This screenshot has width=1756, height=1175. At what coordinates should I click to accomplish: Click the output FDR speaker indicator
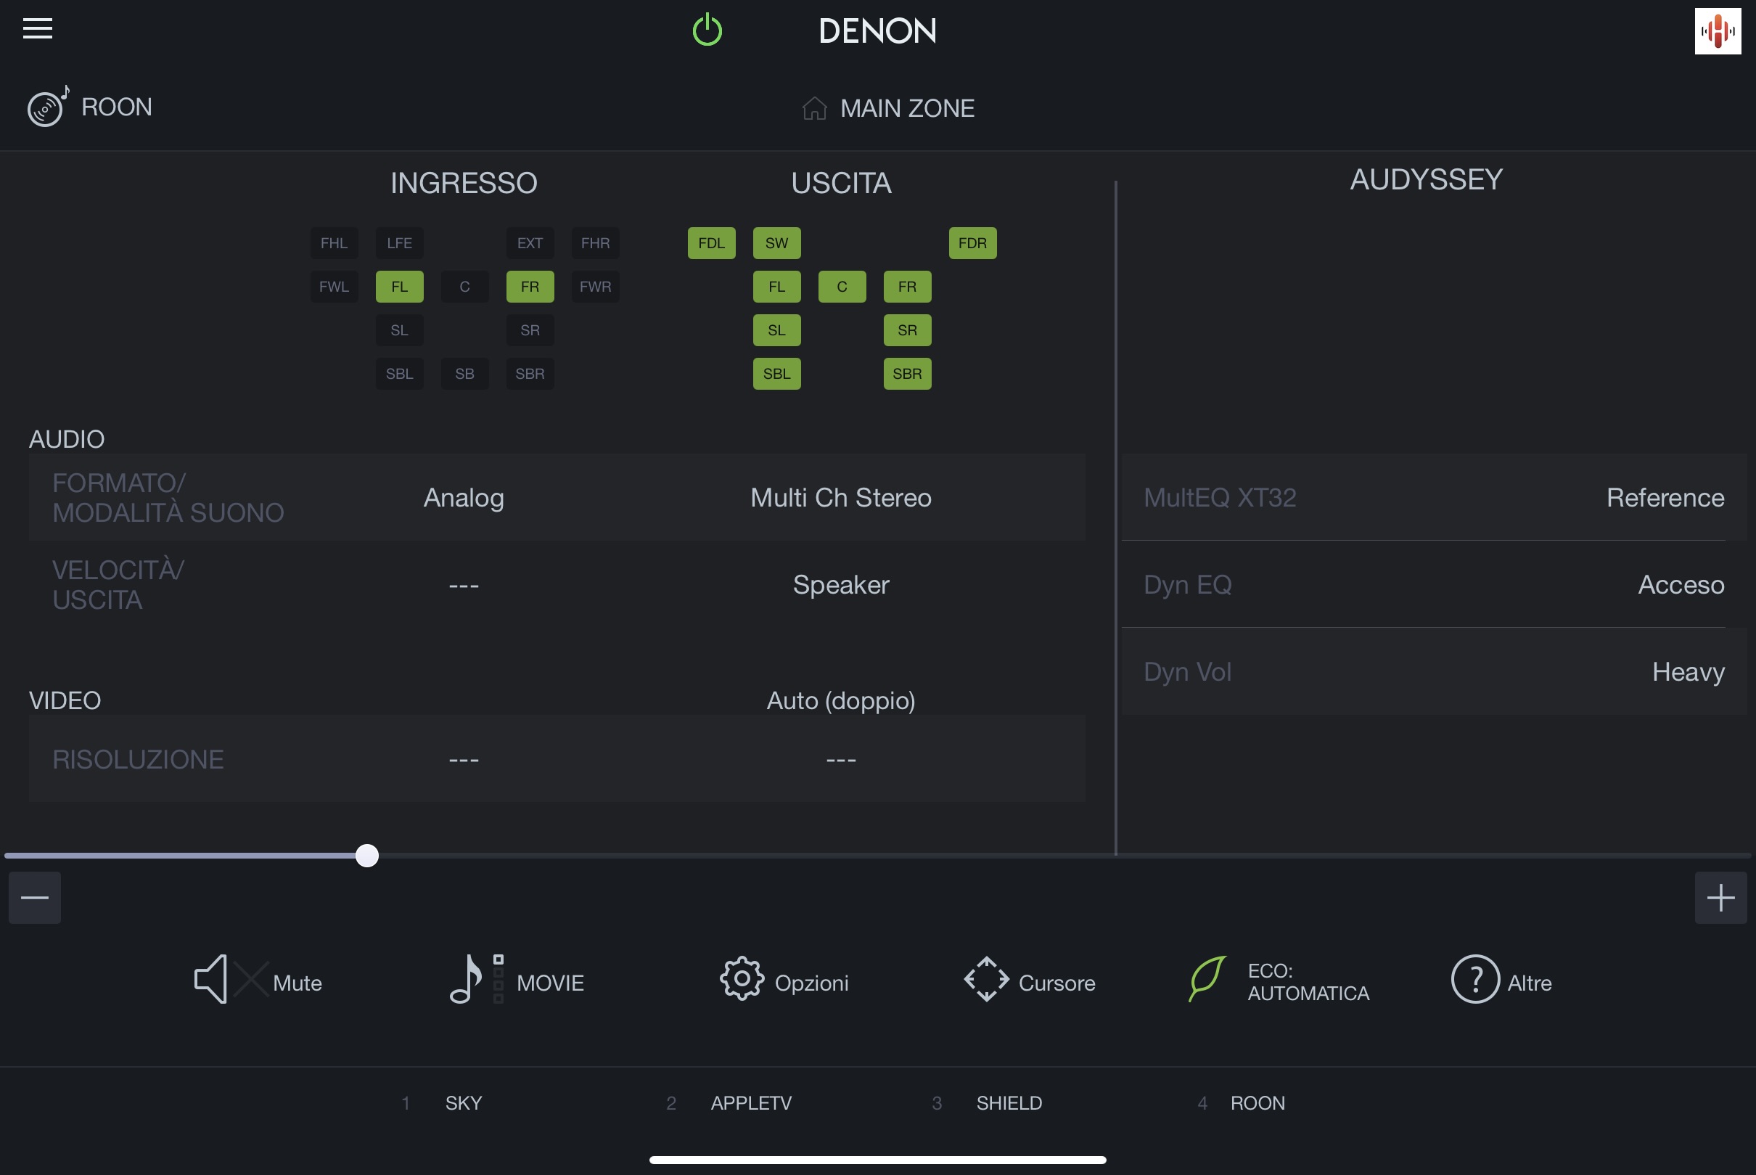tap(972, 244)
